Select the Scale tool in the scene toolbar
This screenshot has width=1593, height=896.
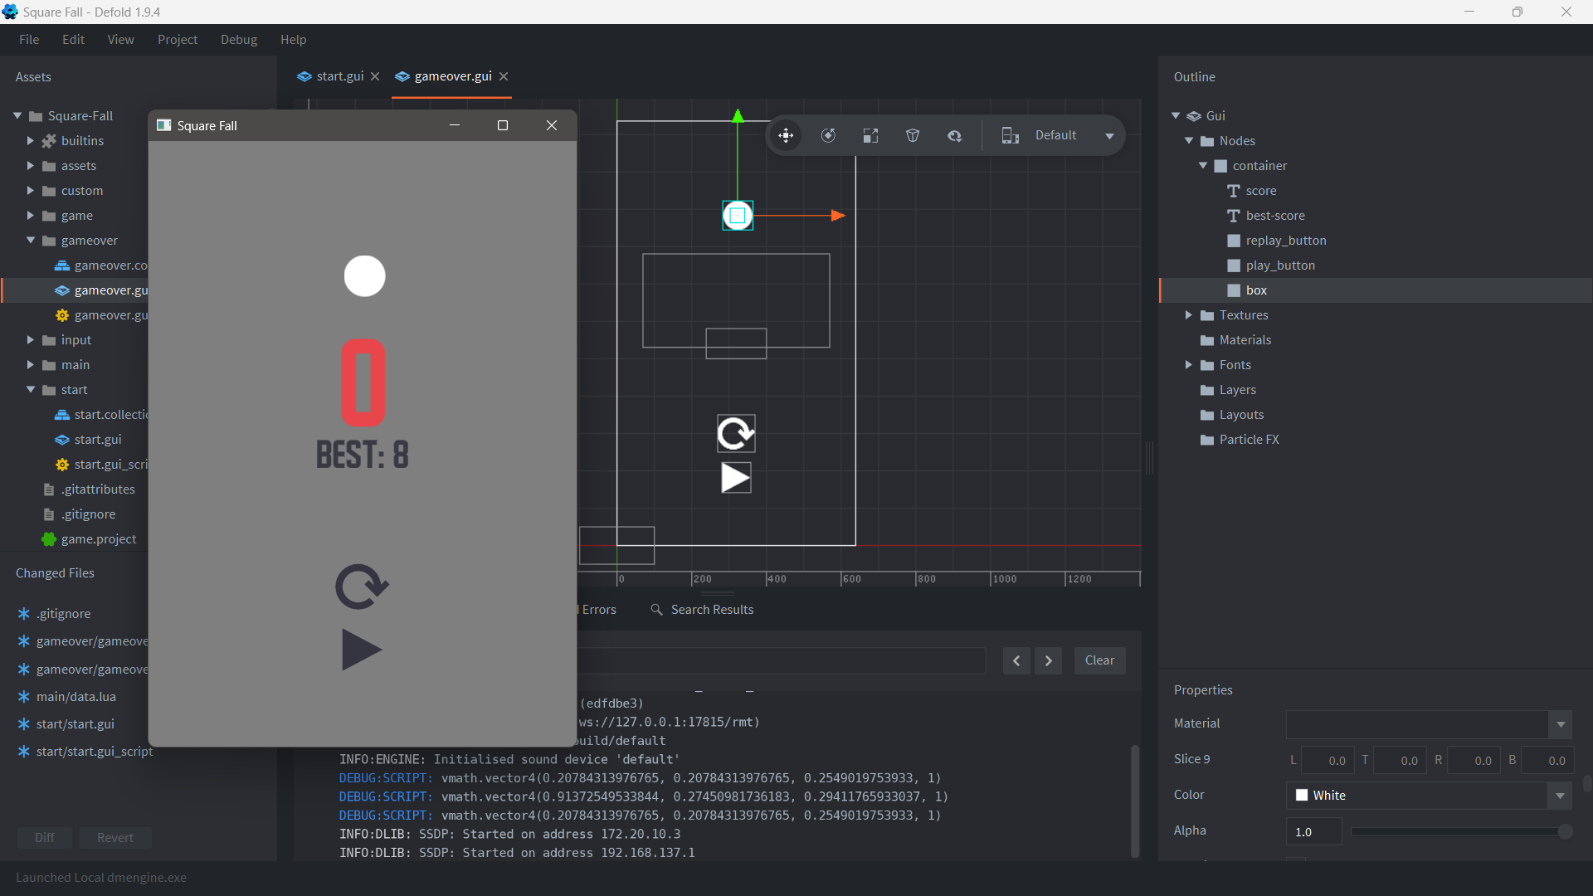870,135
